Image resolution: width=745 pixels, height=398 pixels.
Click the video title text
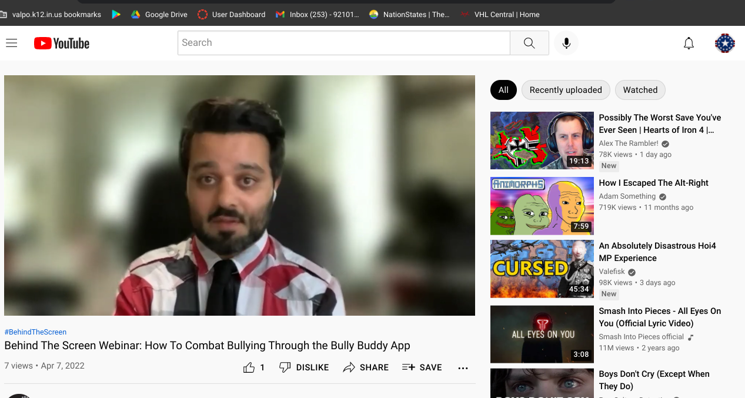click(207, 346)
